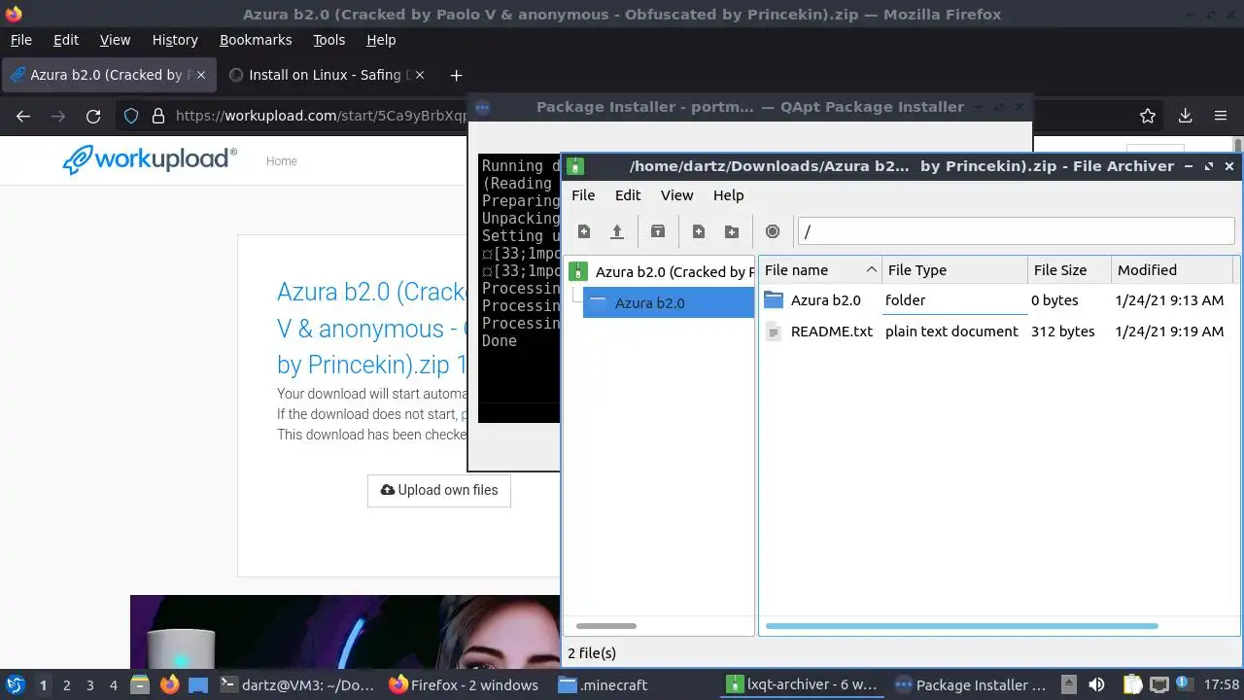Click the clipboard tray icon
1244x700 pixels.
tap(1132, 684)
